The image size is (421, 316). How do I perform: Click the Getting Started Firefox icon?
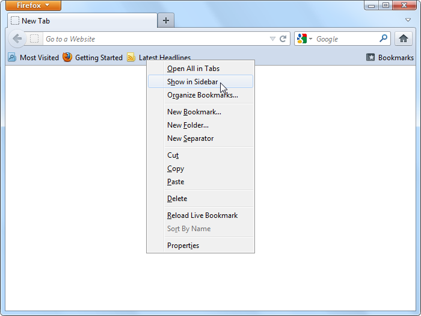pos(67,58)
